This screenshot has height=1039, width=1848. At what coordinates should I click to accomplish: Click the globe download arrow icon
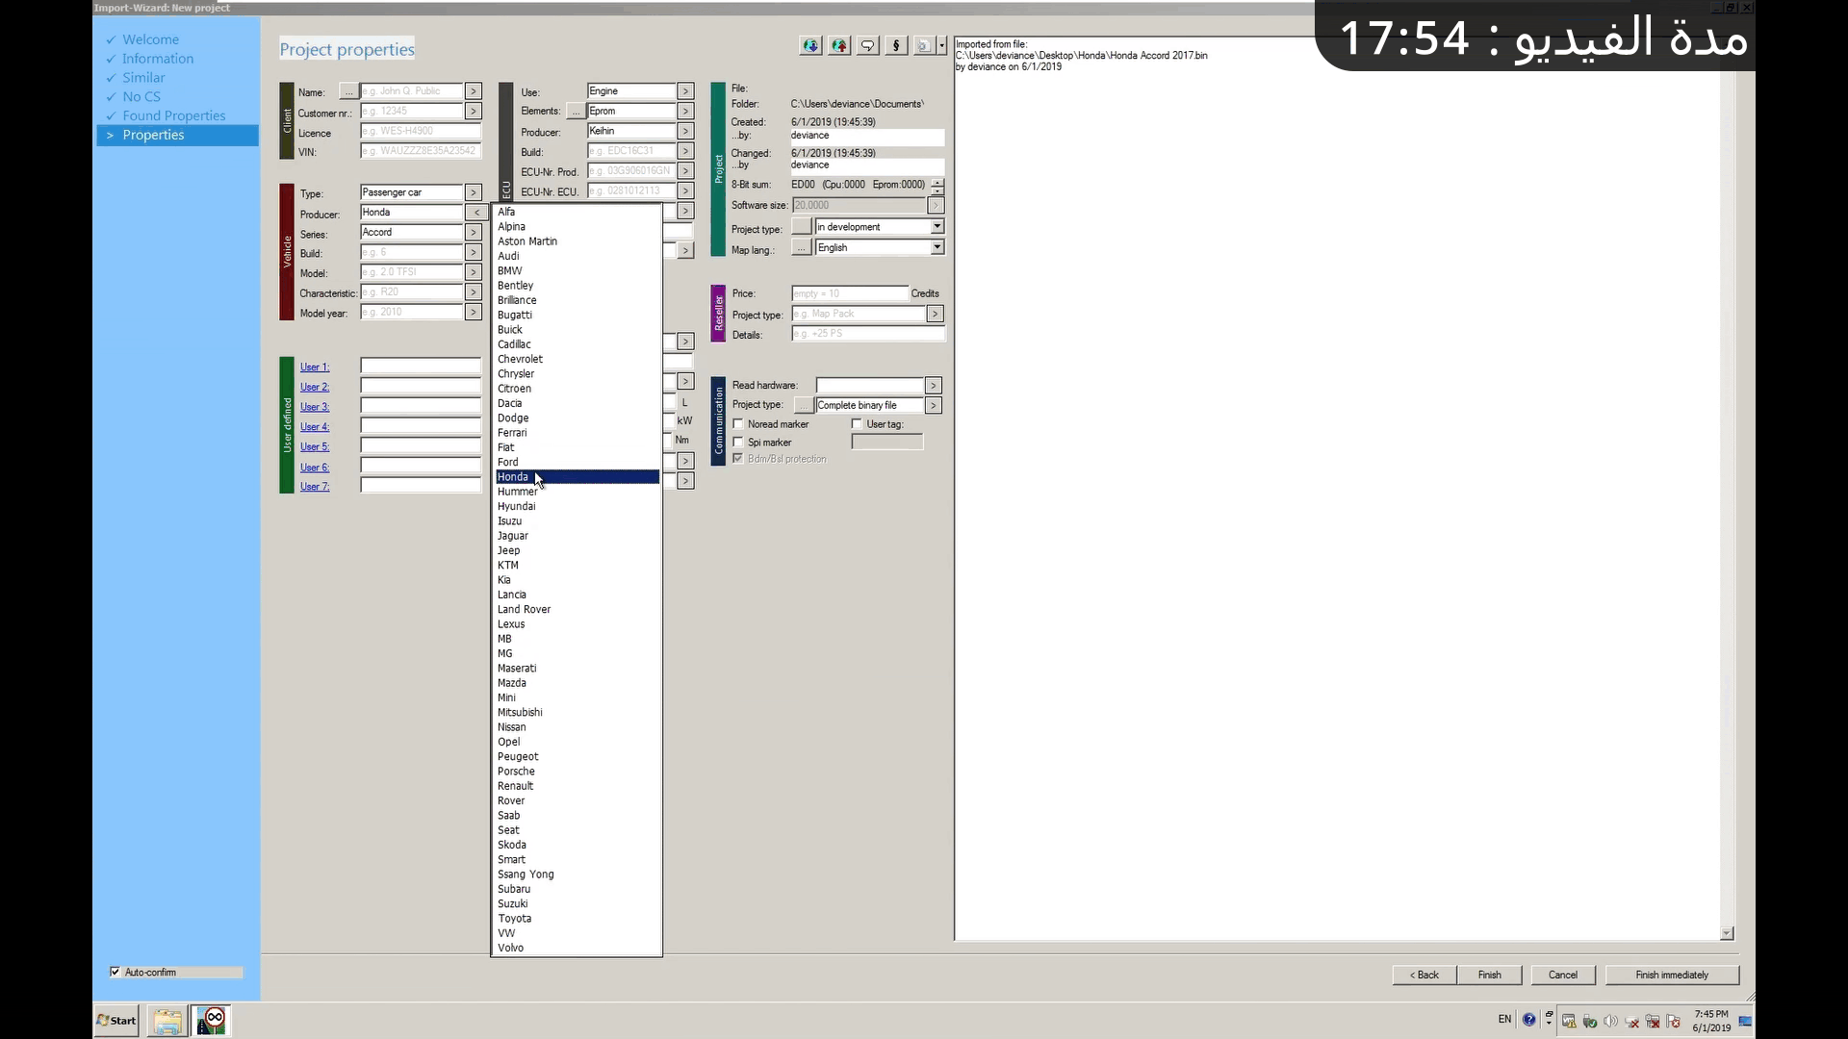pyautogui.click(x=810, y=45)
